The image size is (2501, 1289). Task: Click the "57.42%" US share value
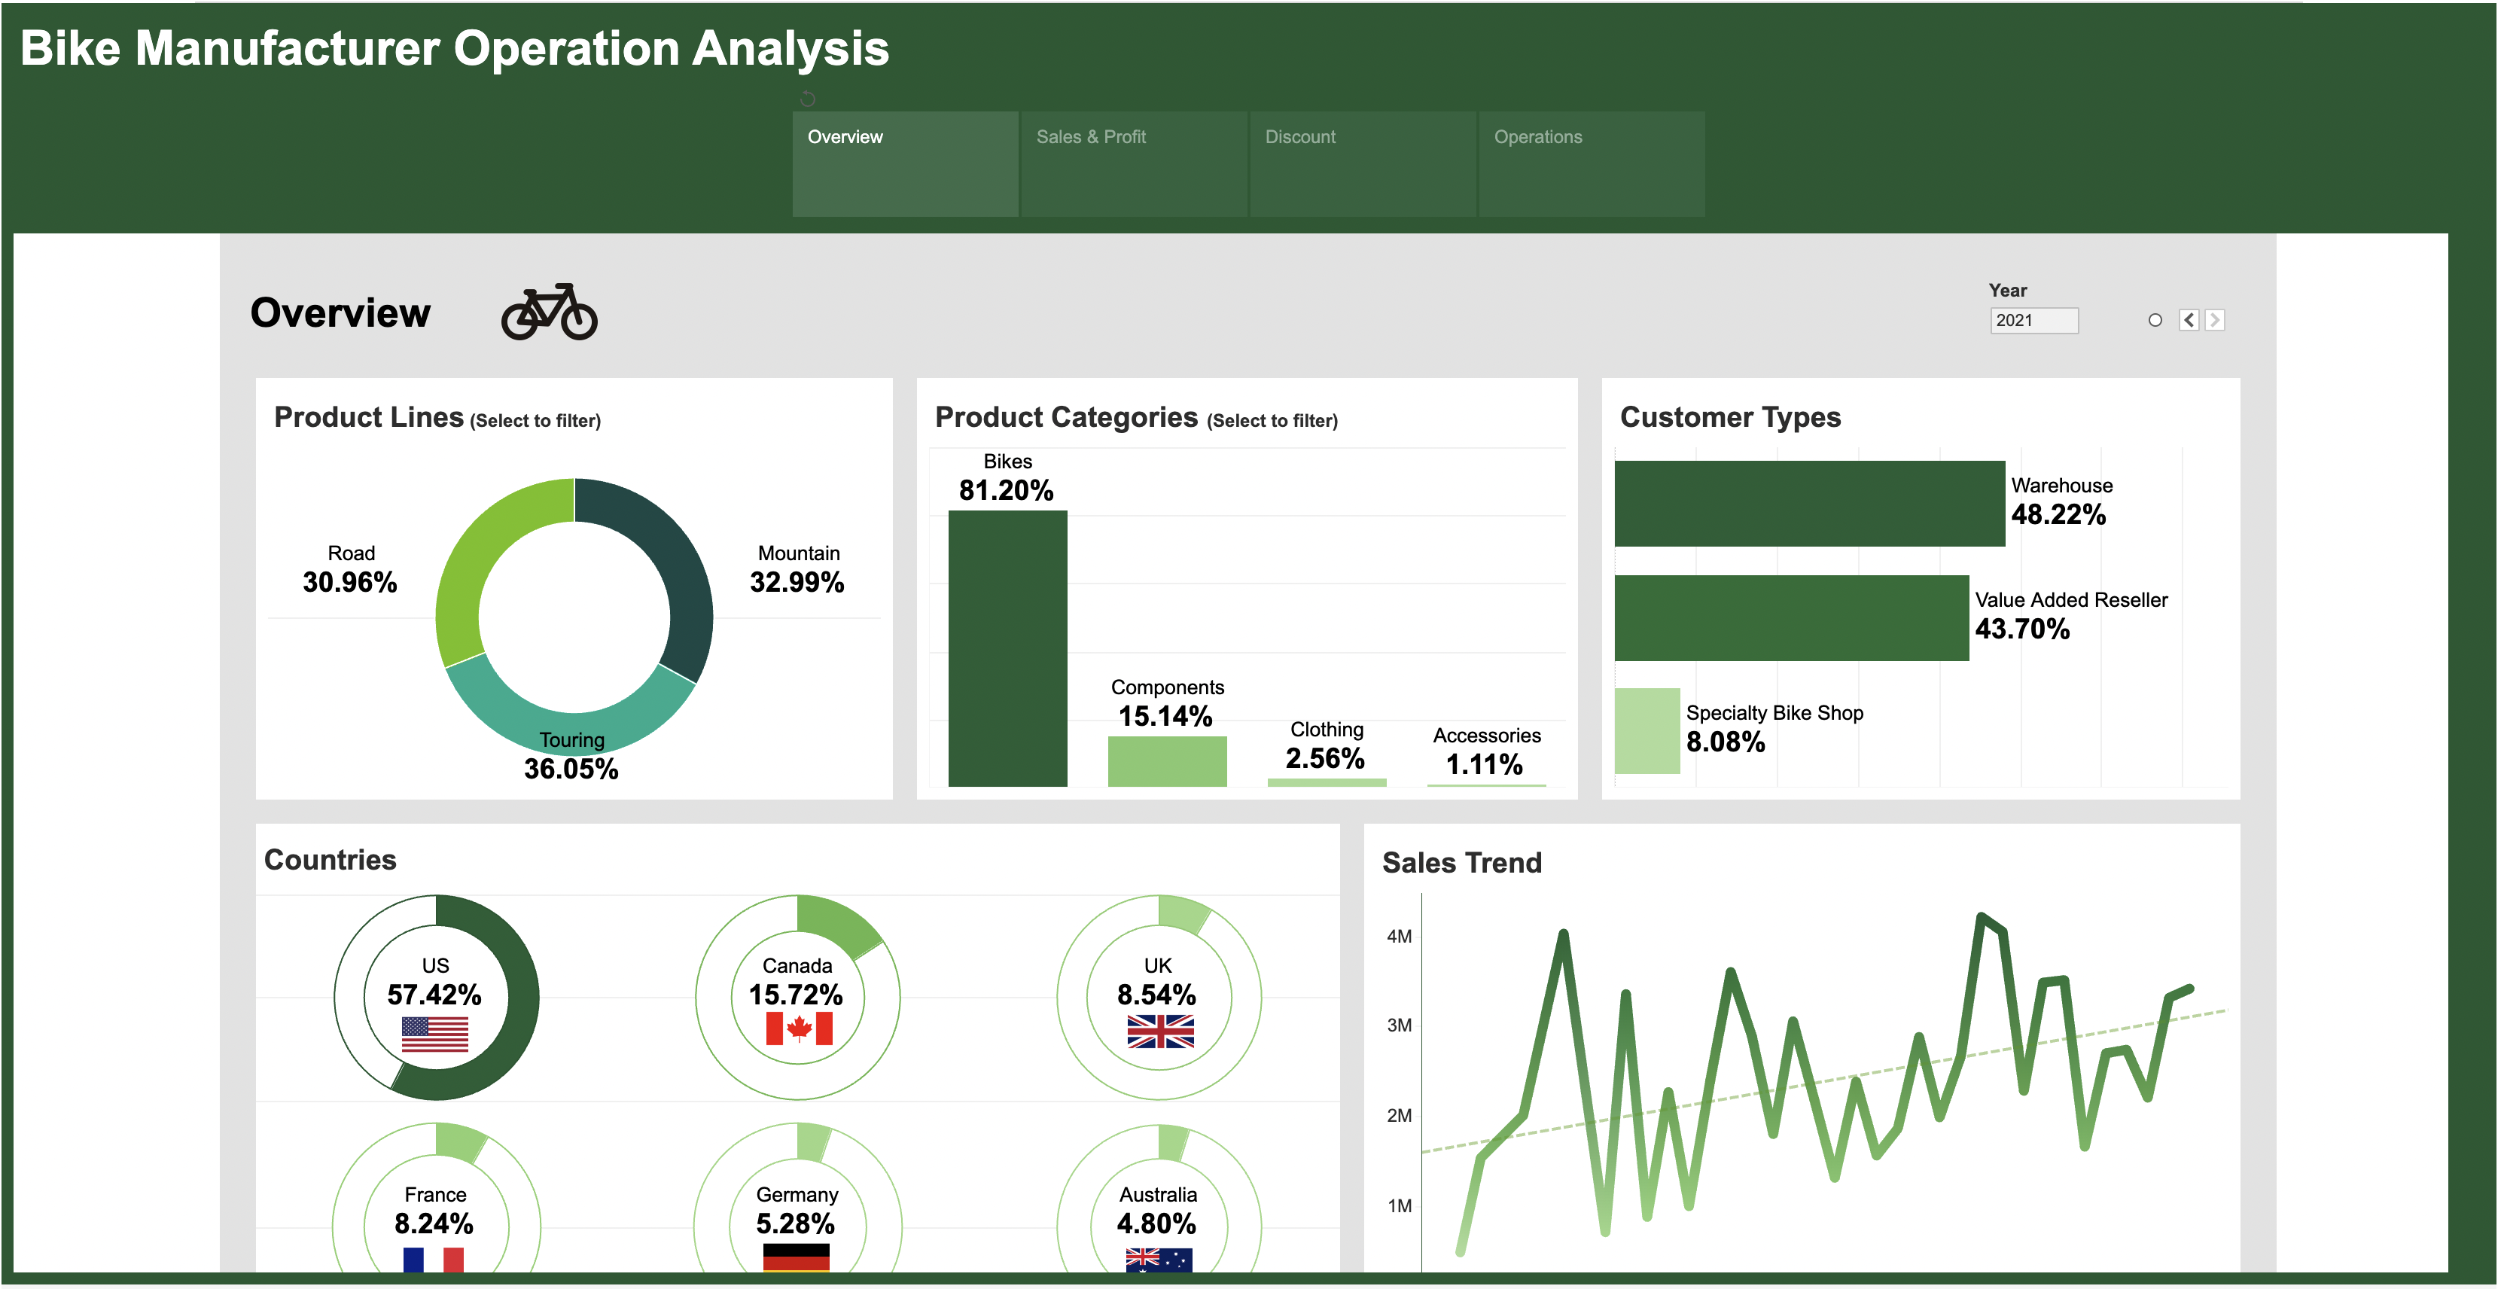point(434,995)
